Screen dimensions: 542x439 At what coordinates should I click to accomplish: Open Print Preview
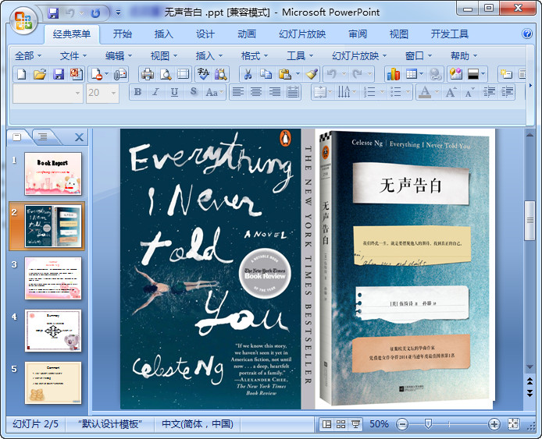166,74
